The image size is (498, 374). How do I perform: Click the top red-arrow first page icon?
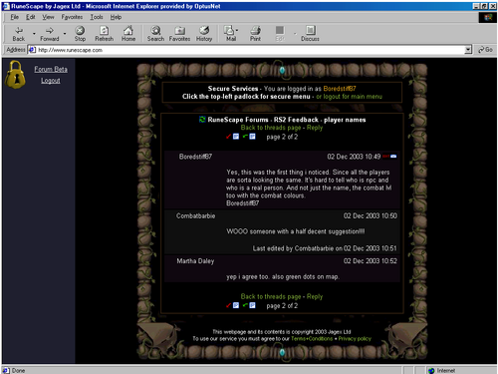tap(233, 137)
